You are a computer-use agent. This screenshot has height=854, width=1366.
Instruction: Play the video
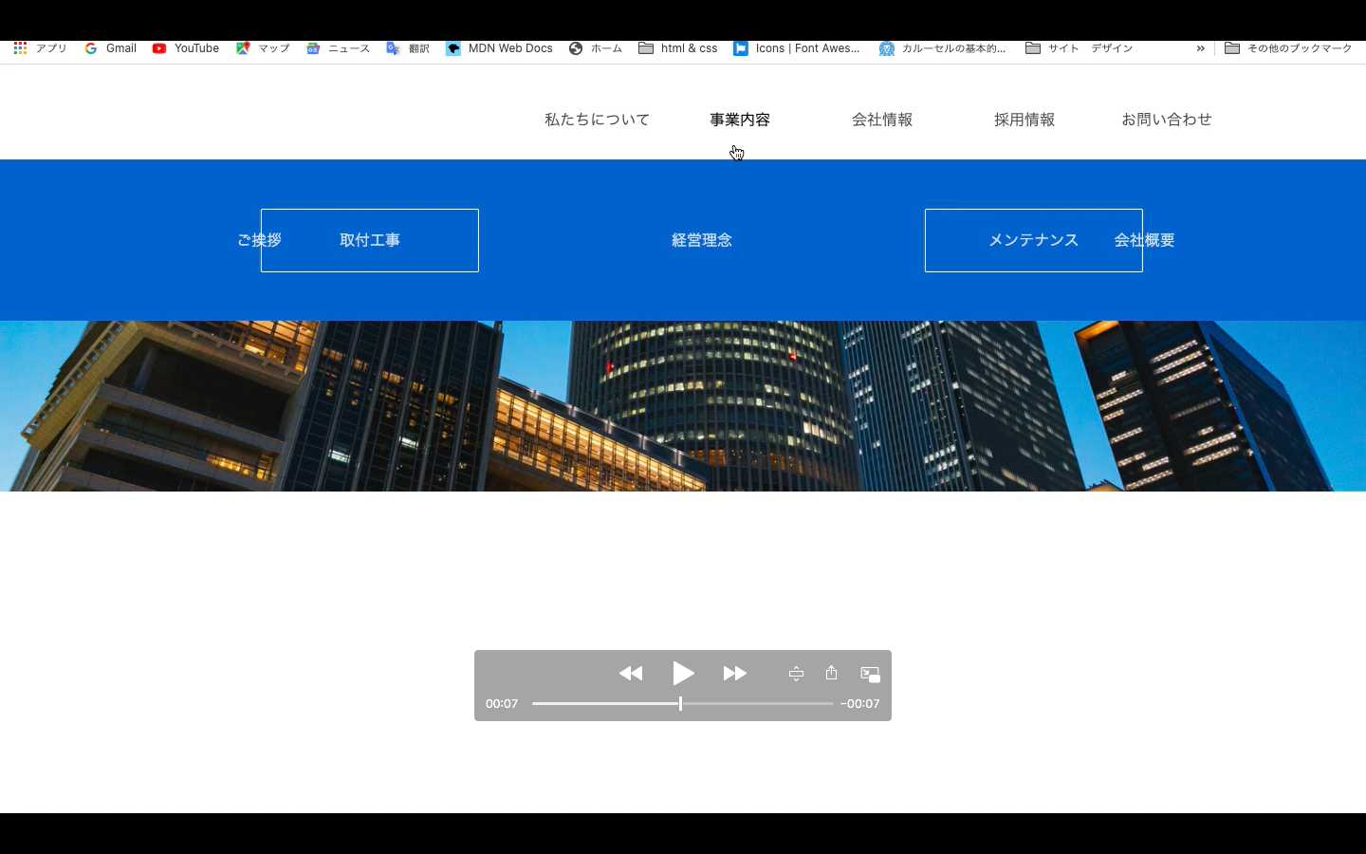tap(683, 673)
